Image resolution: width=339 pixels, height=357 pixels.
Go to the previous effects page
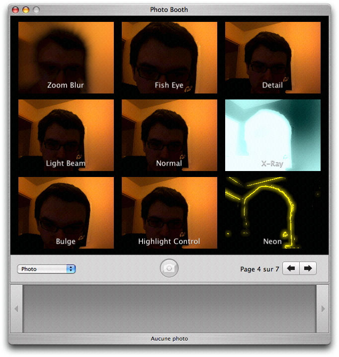pyautogui.click(x=291, y=268)
